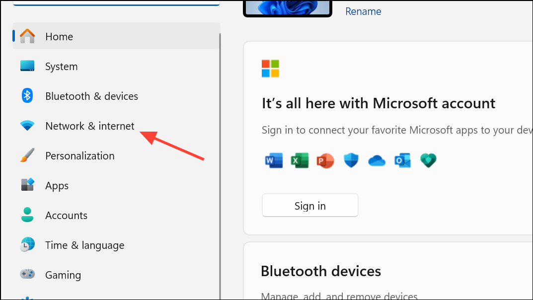Image resolution: width=533 pixels, height=300 pixels.
Task: Click the Time & language globe icon
Action: (27, 244)
